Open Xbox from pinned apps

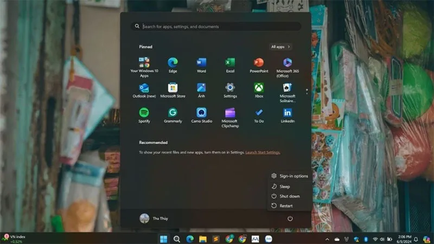[259, 90]
